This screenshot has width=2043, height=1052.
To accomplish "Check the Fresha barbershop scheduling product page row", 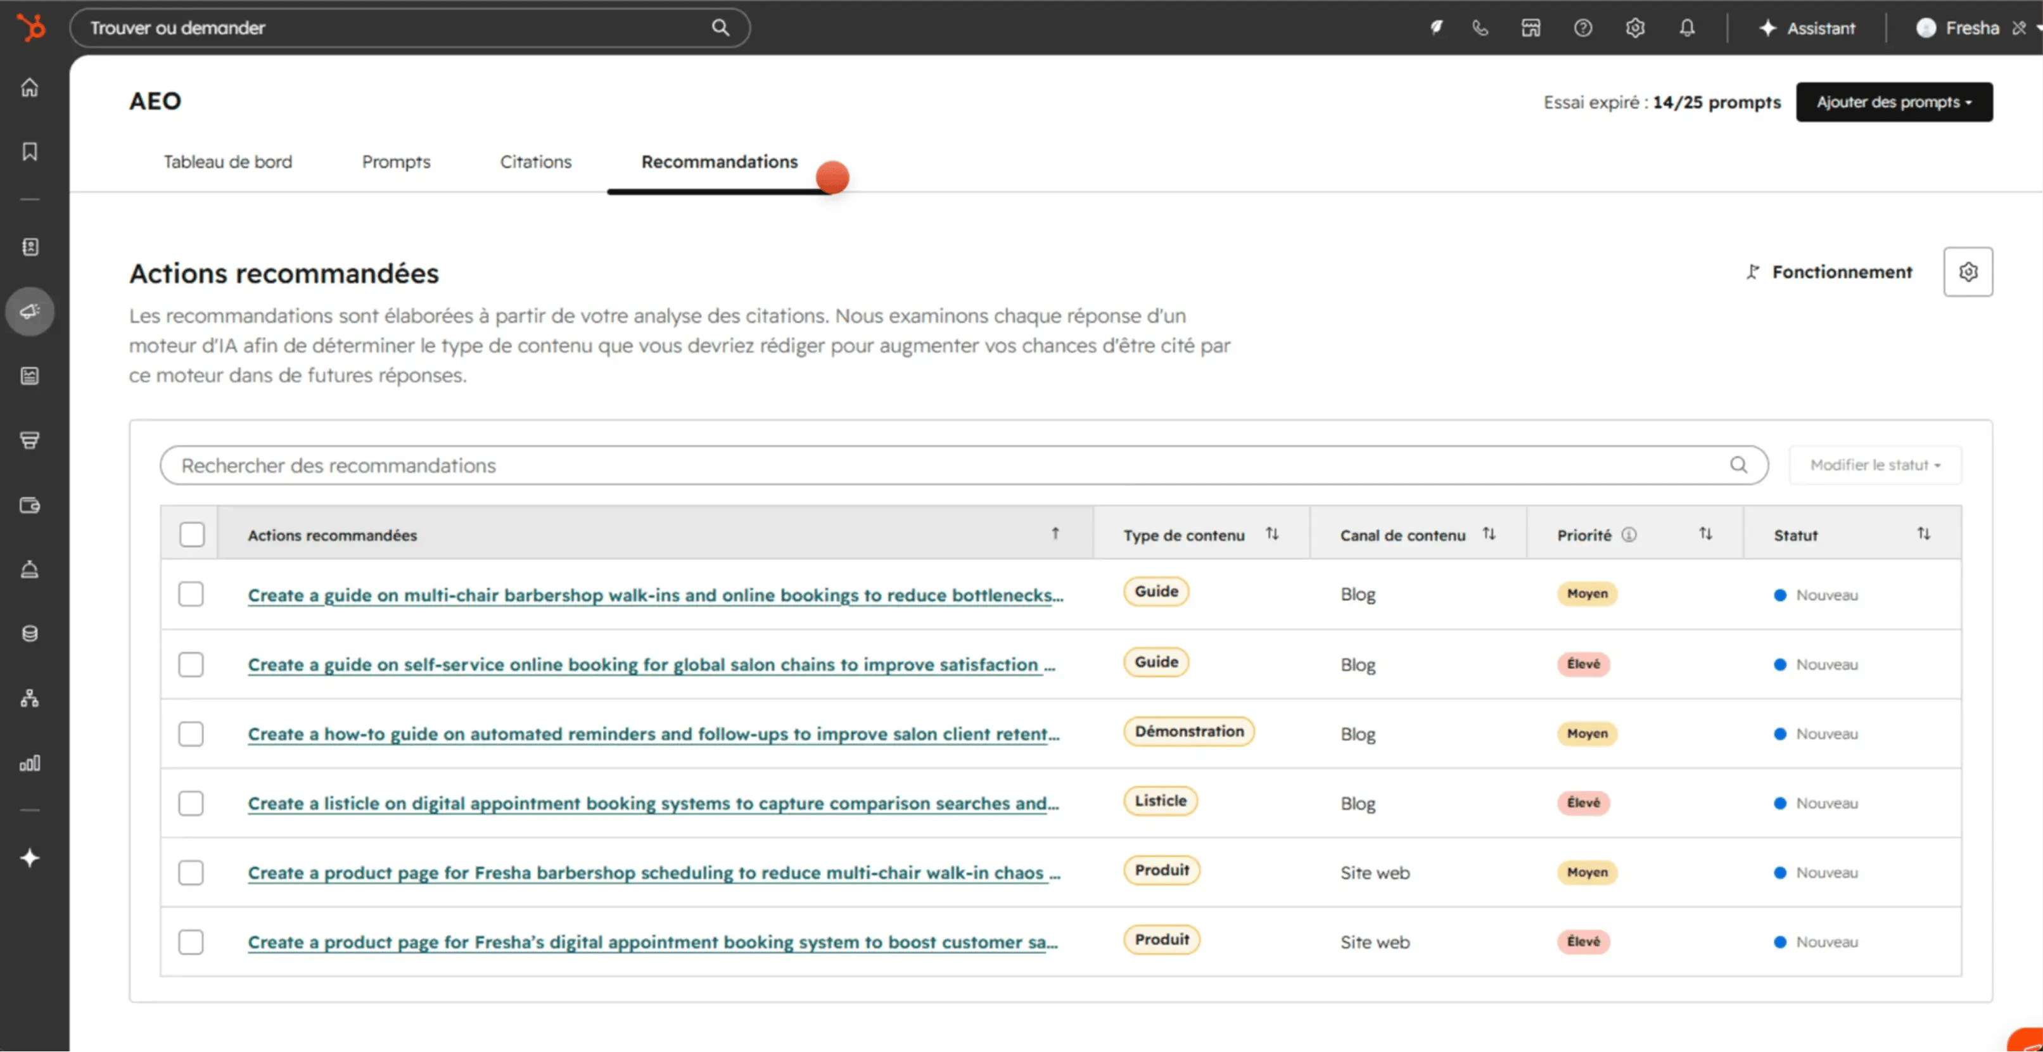I will (x=191, y=873).
